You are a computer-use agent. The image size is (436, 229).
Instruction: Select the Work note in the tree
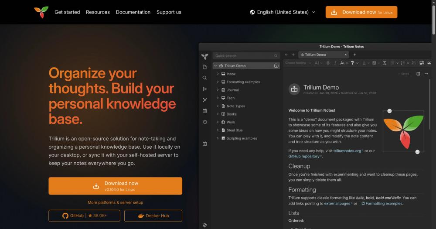point(231,122)
